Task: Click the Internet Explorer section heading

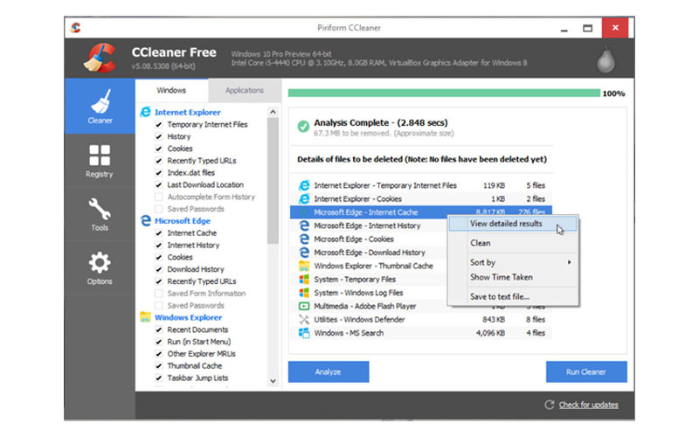Action: [x=188, y=112]
